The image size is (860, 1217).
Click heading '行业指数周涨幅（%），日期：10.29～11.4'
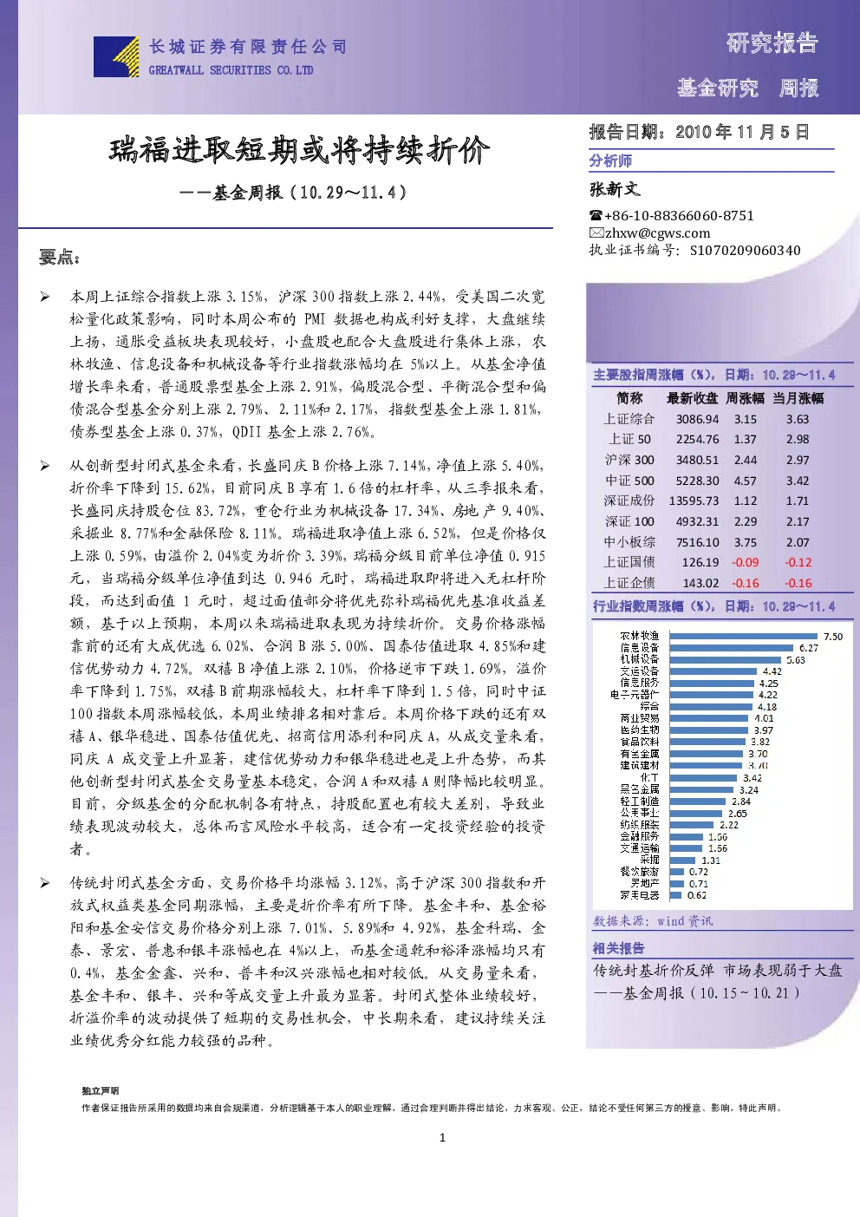point(714,605)
